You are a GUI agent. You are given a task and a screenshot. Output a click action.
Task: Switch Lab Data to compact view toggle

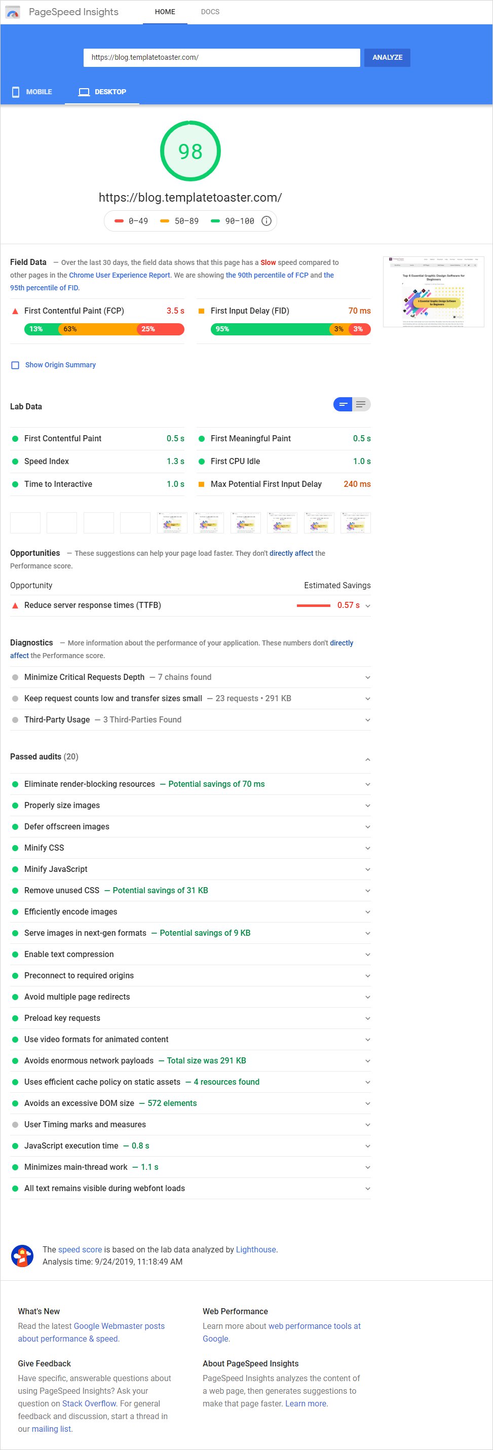(343, 404)
